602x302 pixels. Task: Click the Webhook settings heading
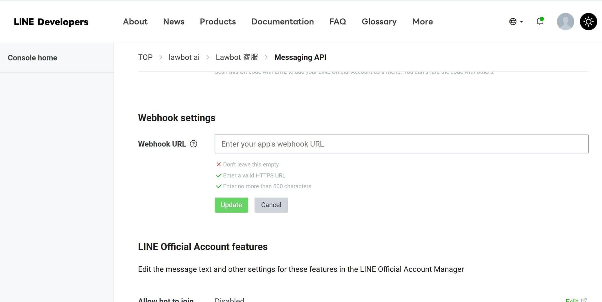(177, 118)
